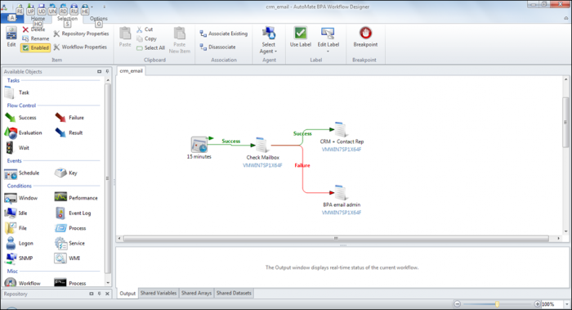Select the crm_email document tab
Screen dimensions: 572x310
click(131, 71)
